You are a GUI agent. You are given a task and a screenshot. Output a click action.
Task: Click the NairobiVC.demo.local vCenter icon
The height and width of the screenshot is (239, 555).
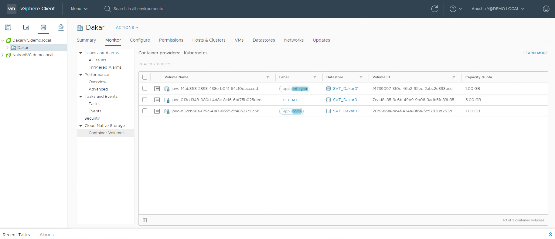tap(9, 55)
